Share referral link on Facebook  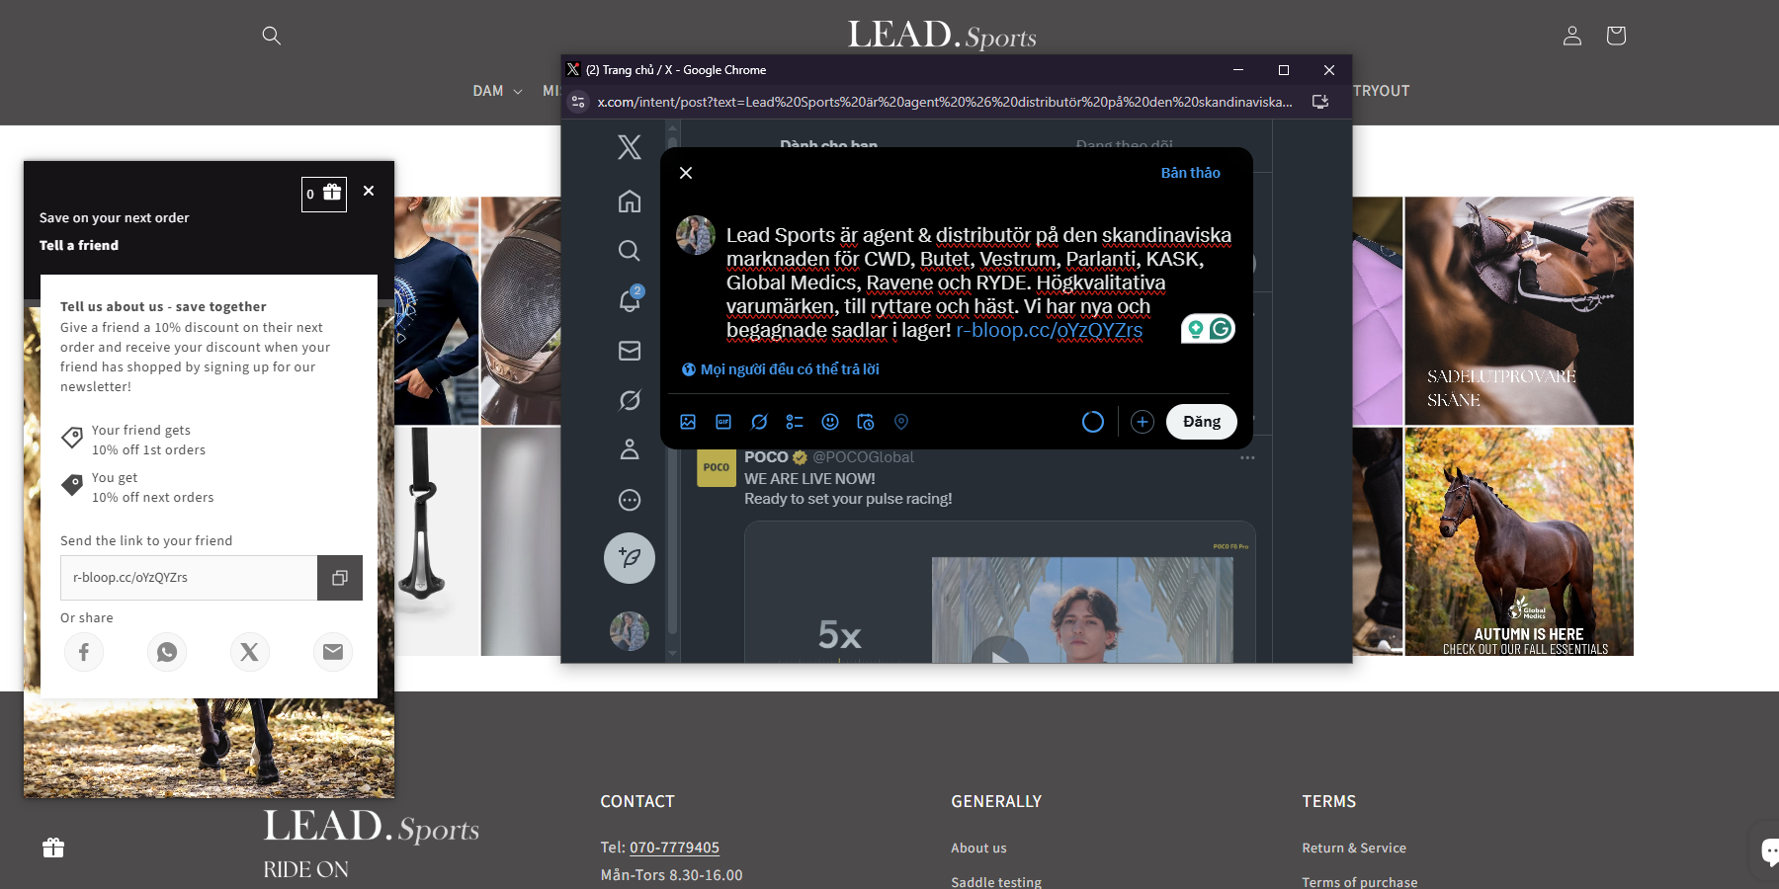[84, 652]
